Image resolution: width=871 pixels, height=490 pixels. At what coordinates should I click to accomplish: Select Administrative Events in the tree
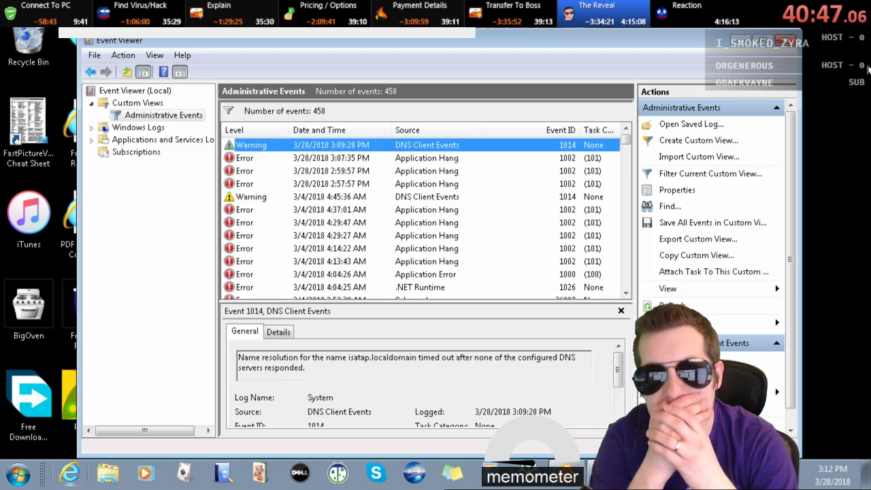pyautogui.click(x=163, y=115)
